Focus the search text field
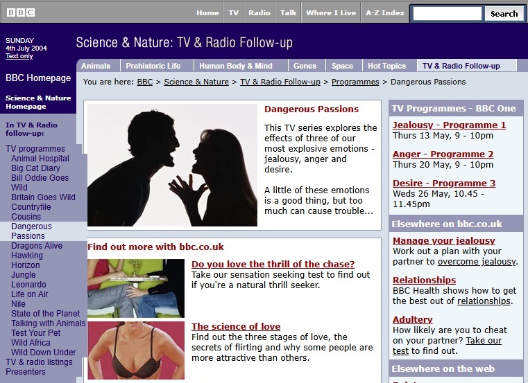528x383 pixels. [x=448, y=13]
